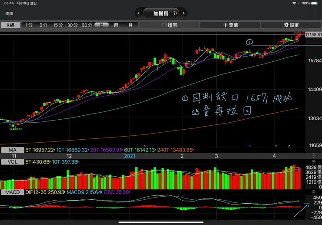
Task: Go to next symbol with right arrow
Action: [x=184, y=13]
